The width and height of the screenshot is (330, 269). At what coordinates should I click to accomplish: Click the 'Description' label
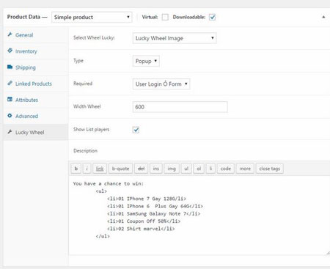click(x=85, y=151)
